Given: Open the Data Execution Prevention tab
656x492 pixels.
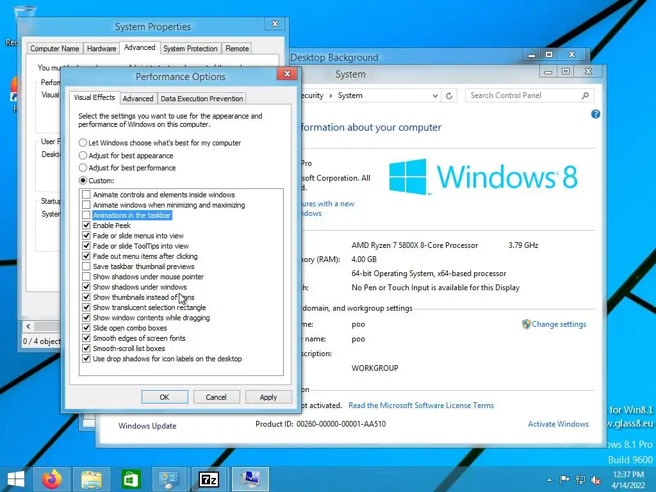Looking at the screenshot, I should coord(202,99).
